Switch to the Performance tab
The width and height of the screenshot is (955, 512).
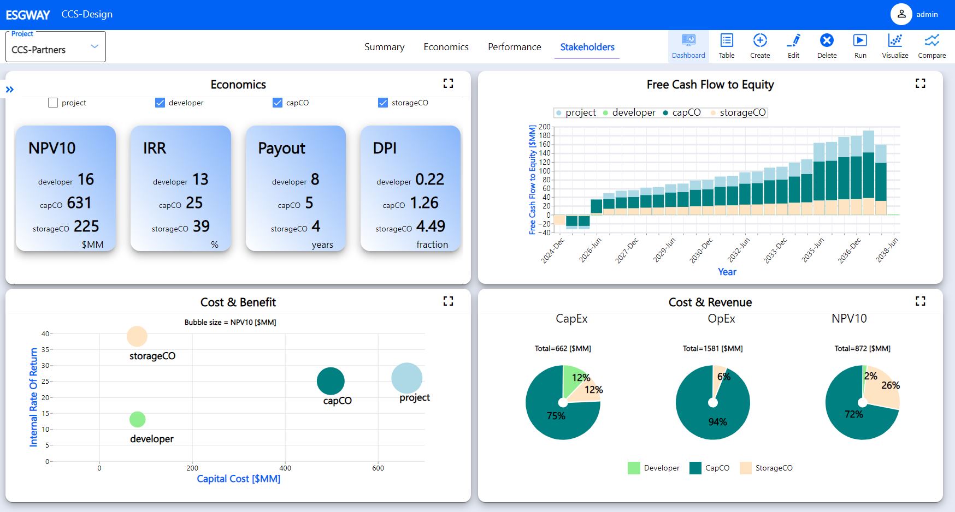coord(514,47)
